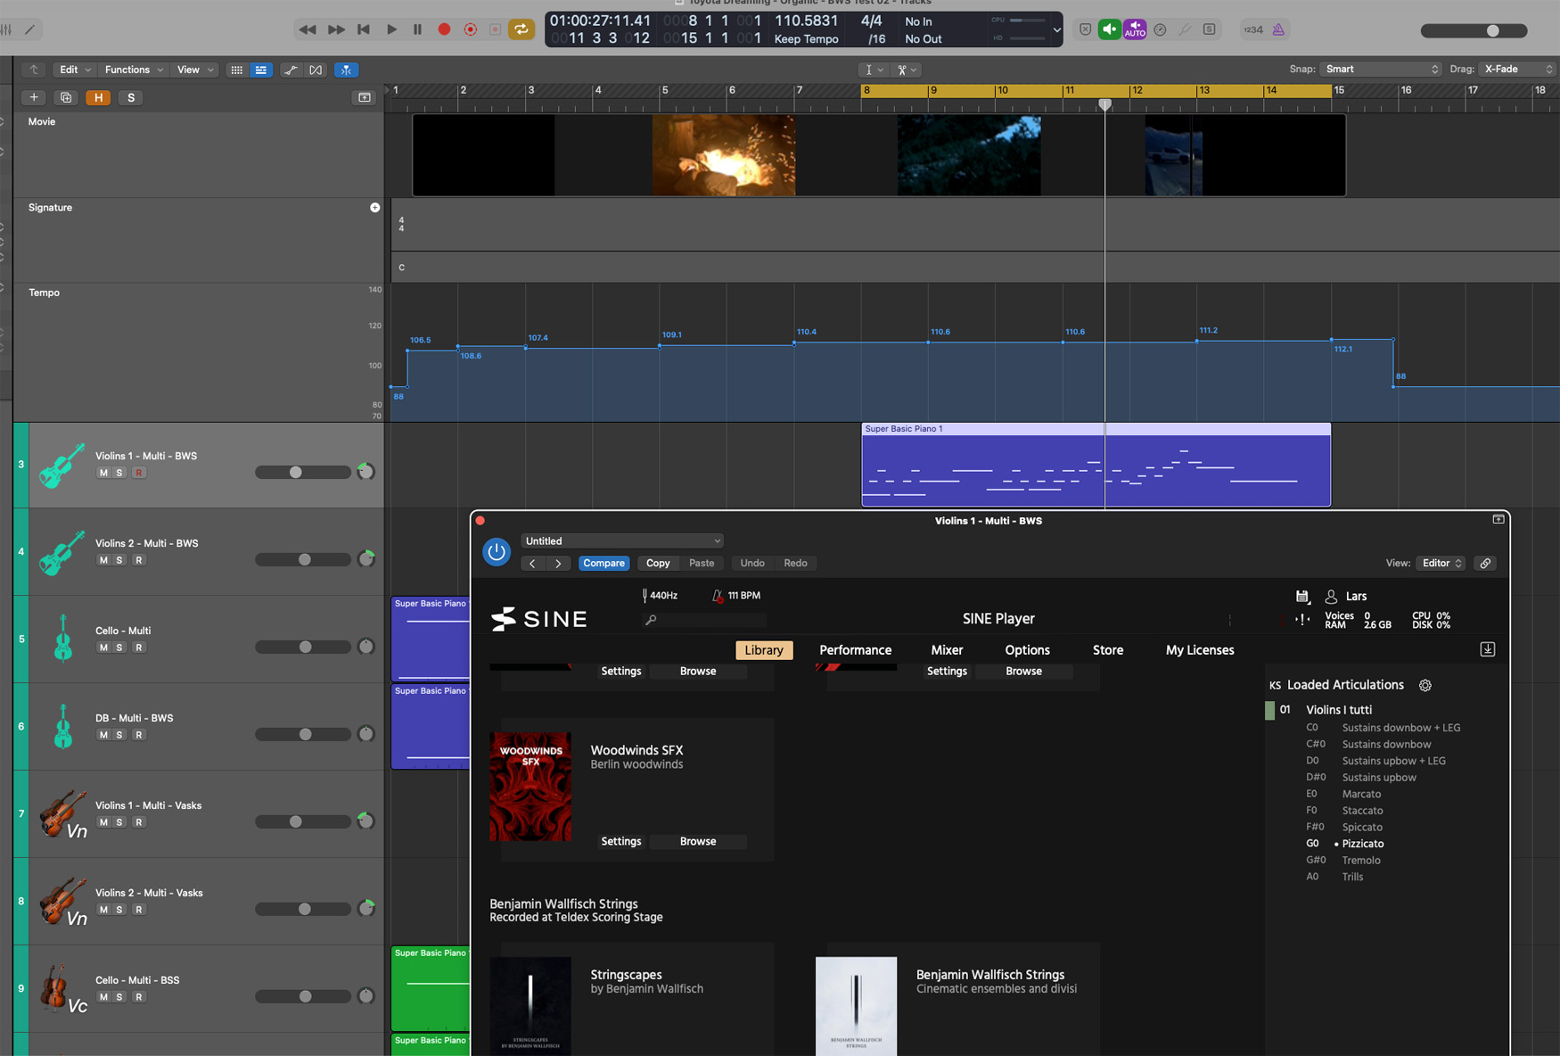Expand the Untitled preset dropdown
Image resolution: width=1560 pixels, height=1056 pixels.
coord(621,541)
